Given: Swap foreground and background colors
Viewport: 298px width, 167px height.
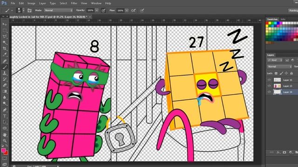Looking at the screenshot, I should (x=6, y=146).
